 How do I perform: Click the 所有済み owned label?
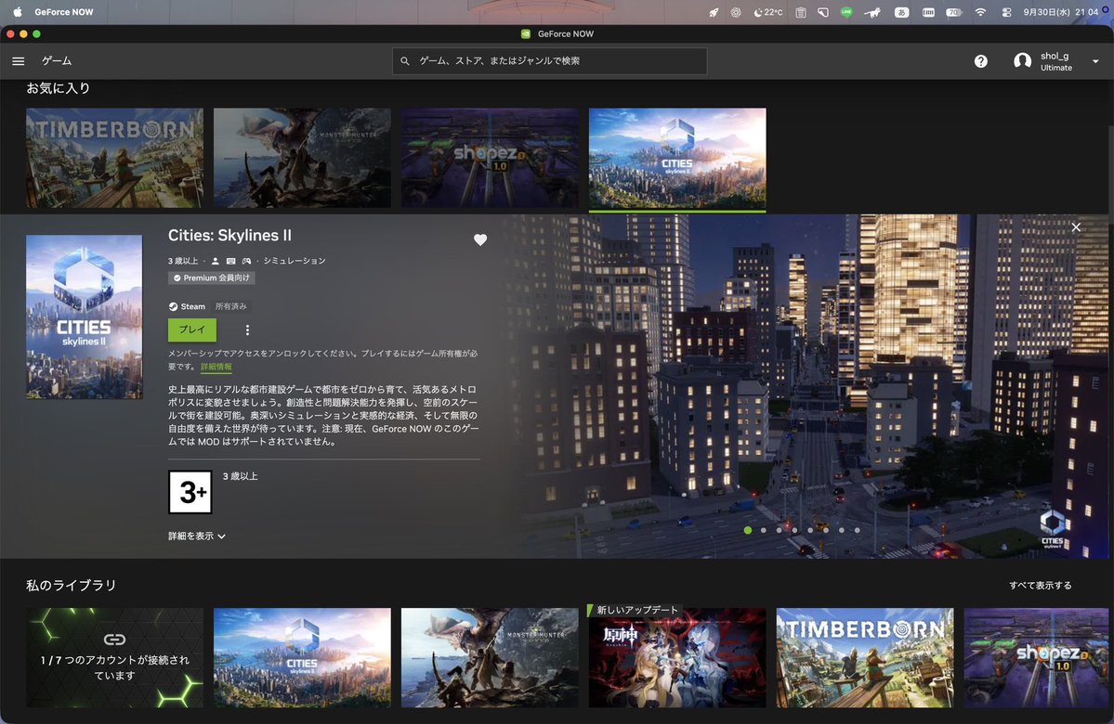tap(231, 306)
